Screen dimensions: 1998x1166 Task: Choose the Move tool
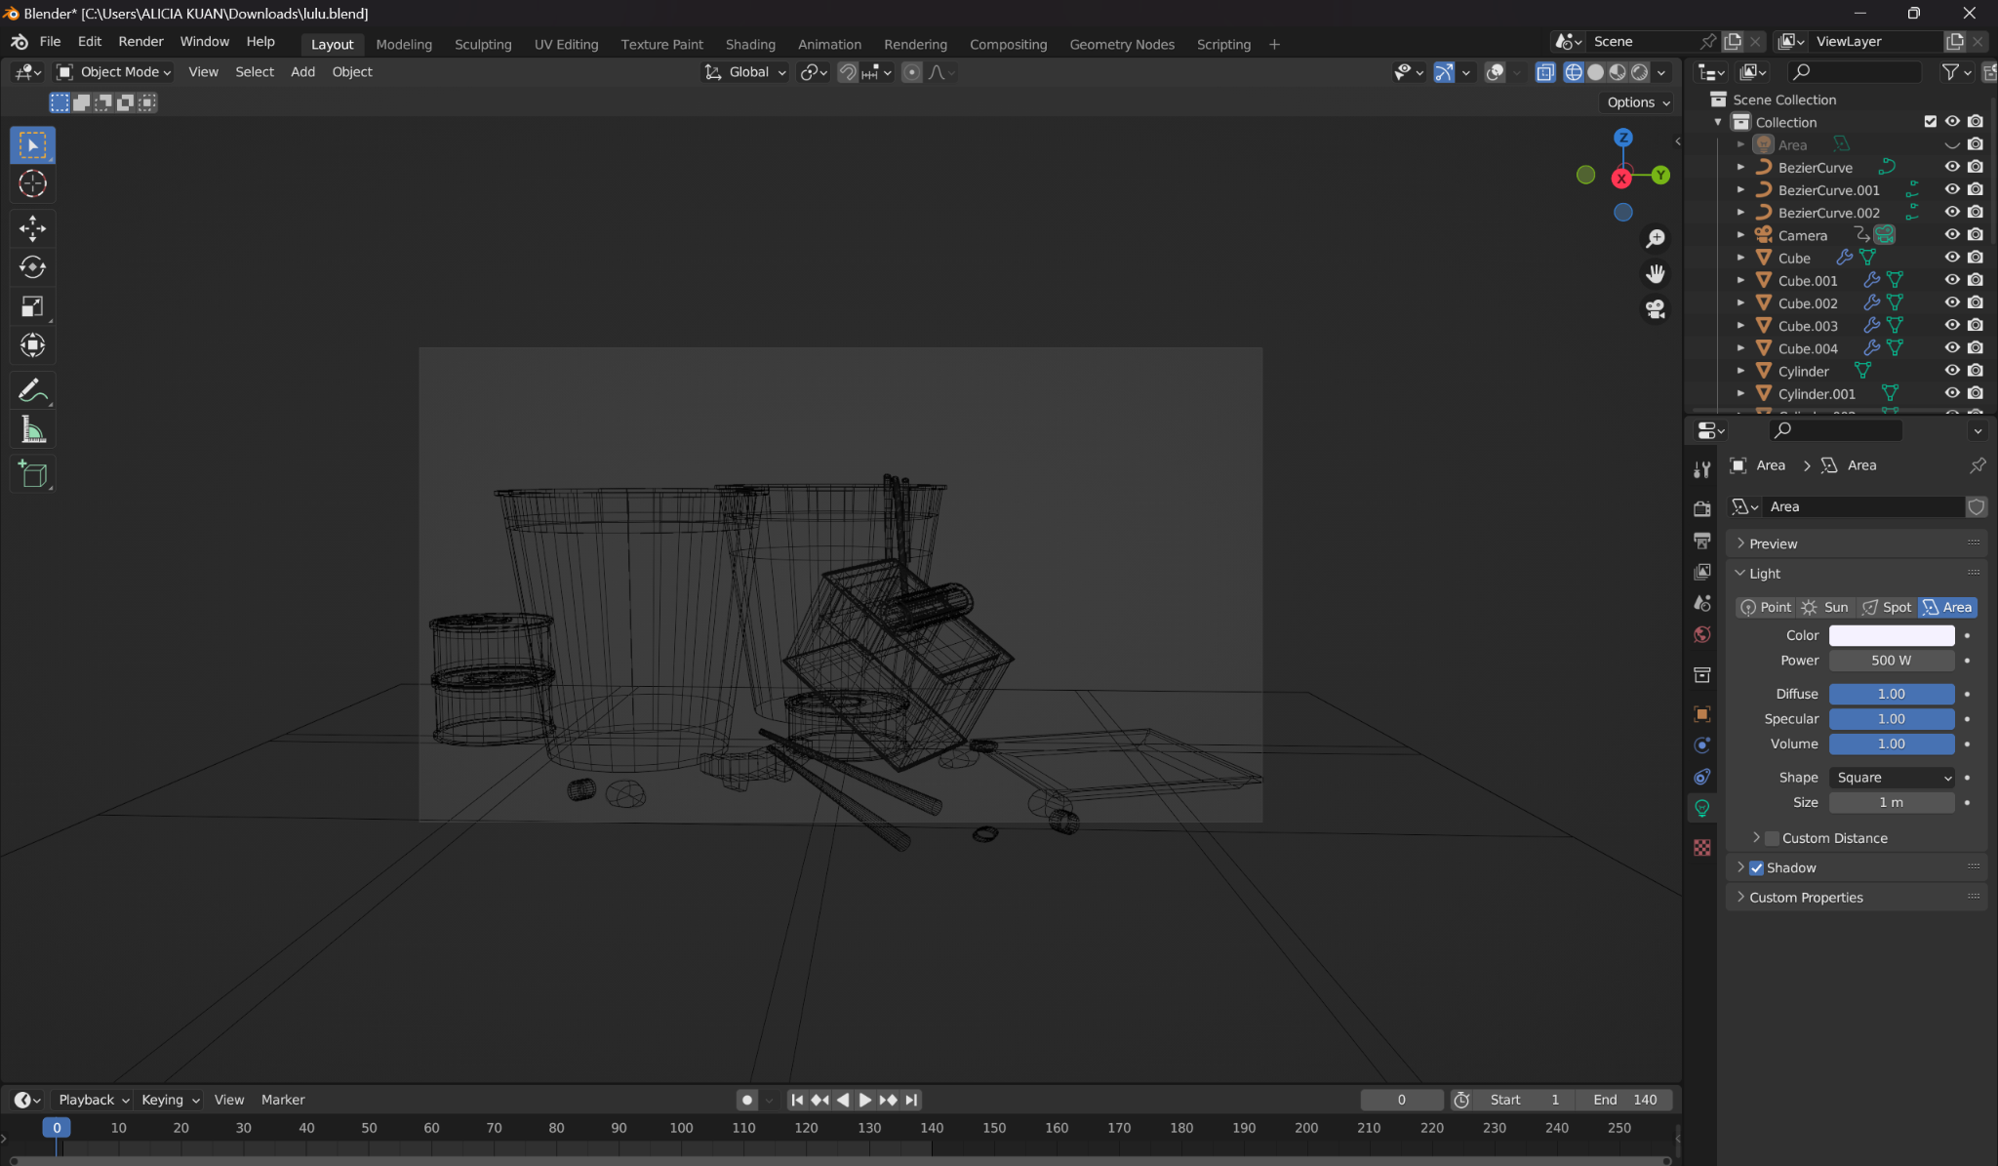tap(32, 228)
